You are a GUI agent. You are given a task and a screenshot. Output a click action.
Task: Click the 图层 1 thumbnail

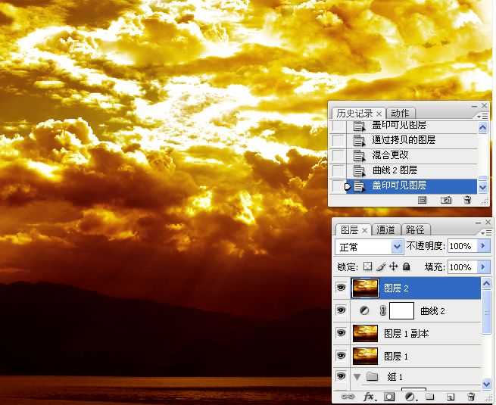tap(365, 356)
